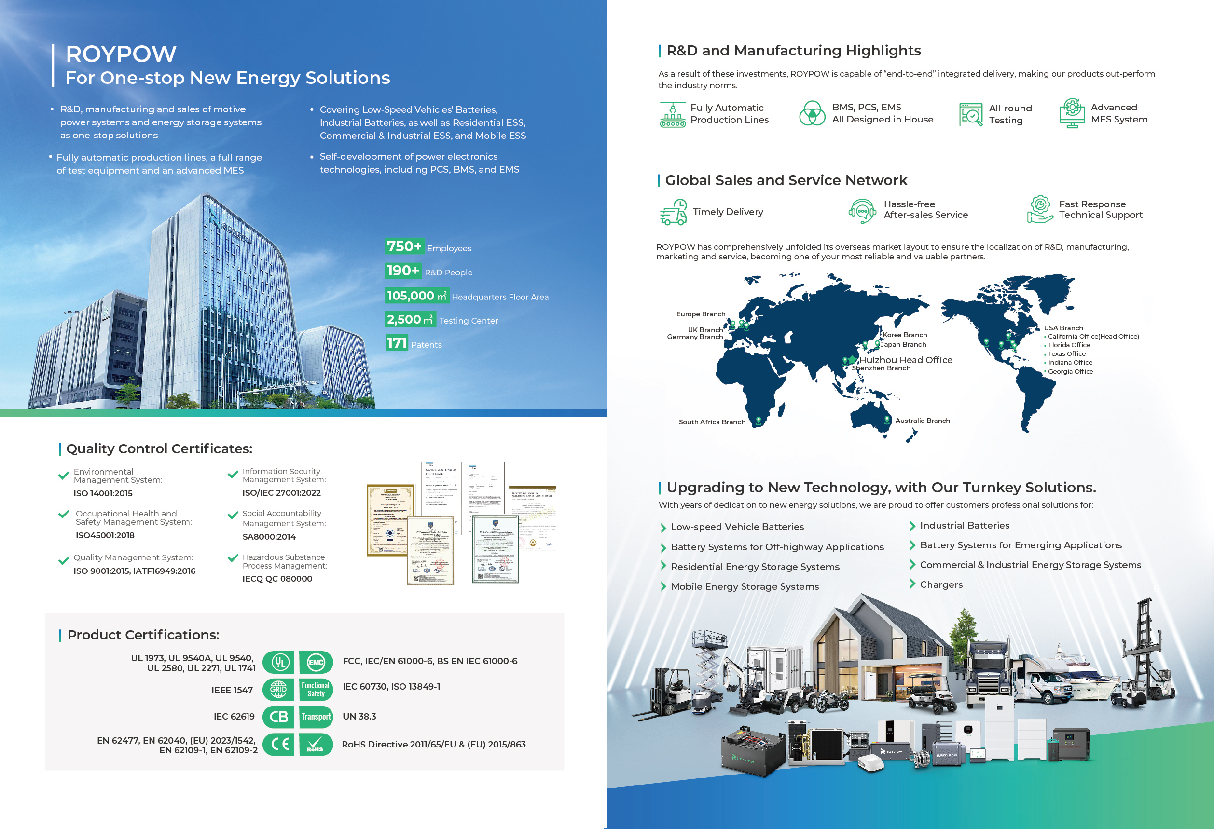Click the chevron before Battery Systems for Off-highway Applications

663,548
